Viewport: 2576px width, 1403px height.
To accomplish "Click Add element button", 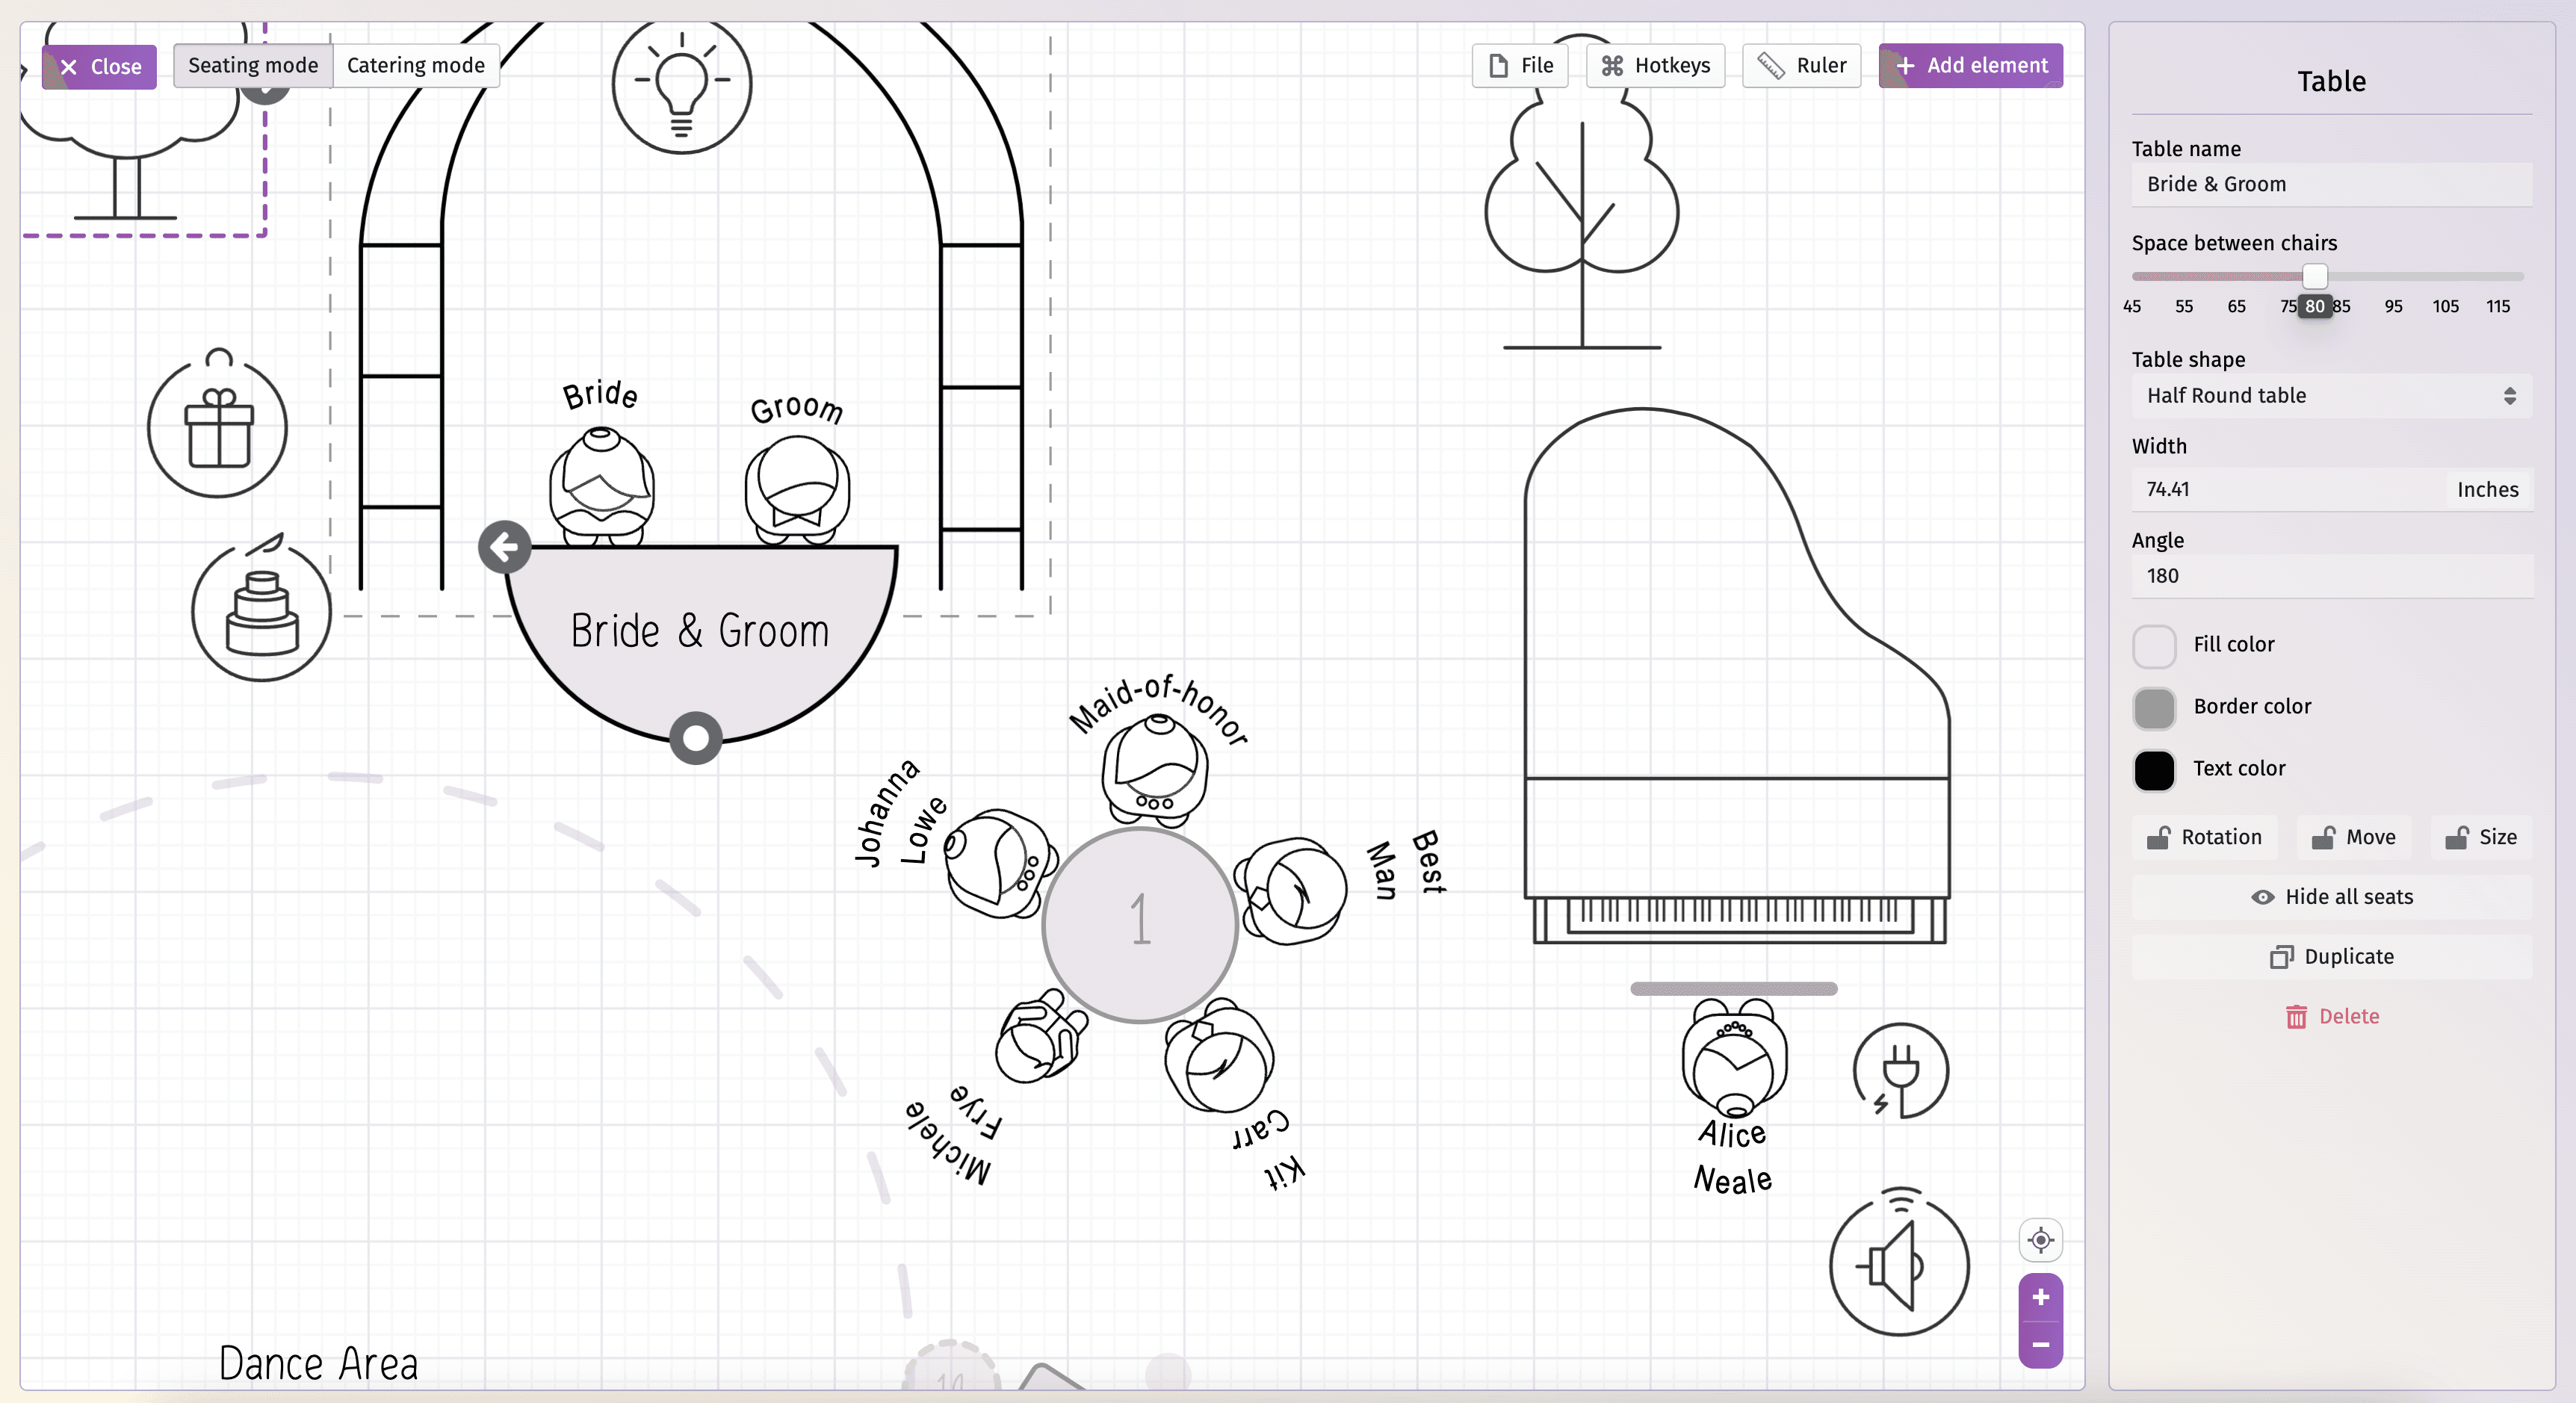I will (1973, 66).
